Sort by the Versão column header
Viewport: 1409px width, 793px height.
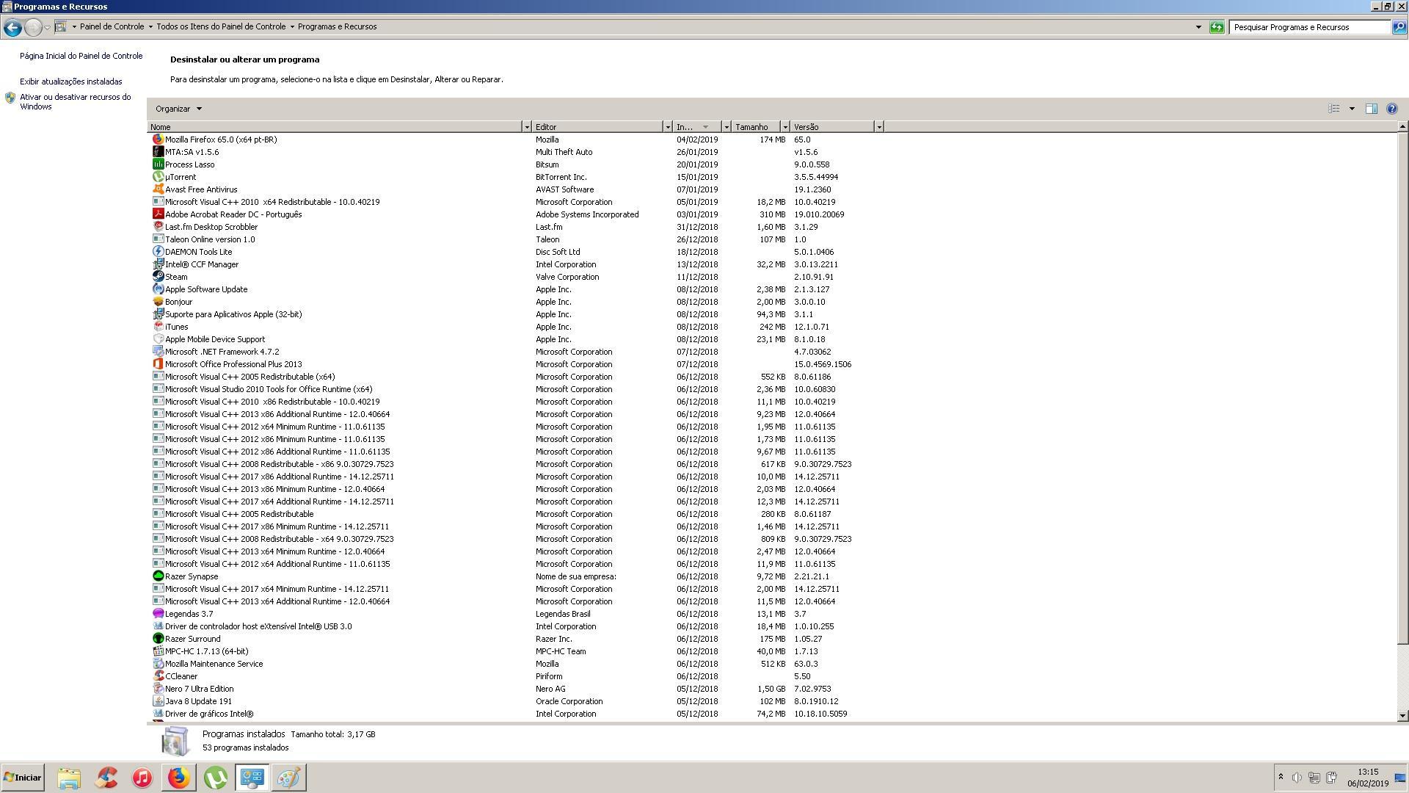point(832,127)
